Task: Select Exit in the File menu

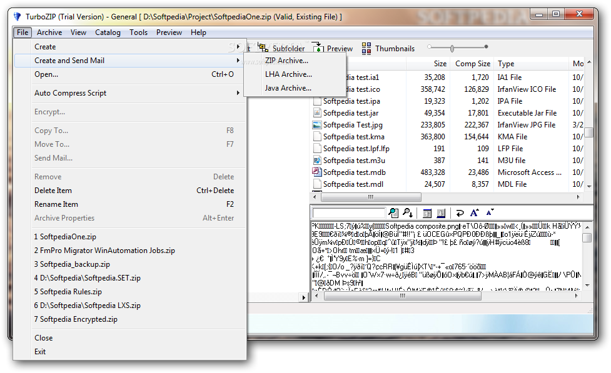Action: (129, 352)
